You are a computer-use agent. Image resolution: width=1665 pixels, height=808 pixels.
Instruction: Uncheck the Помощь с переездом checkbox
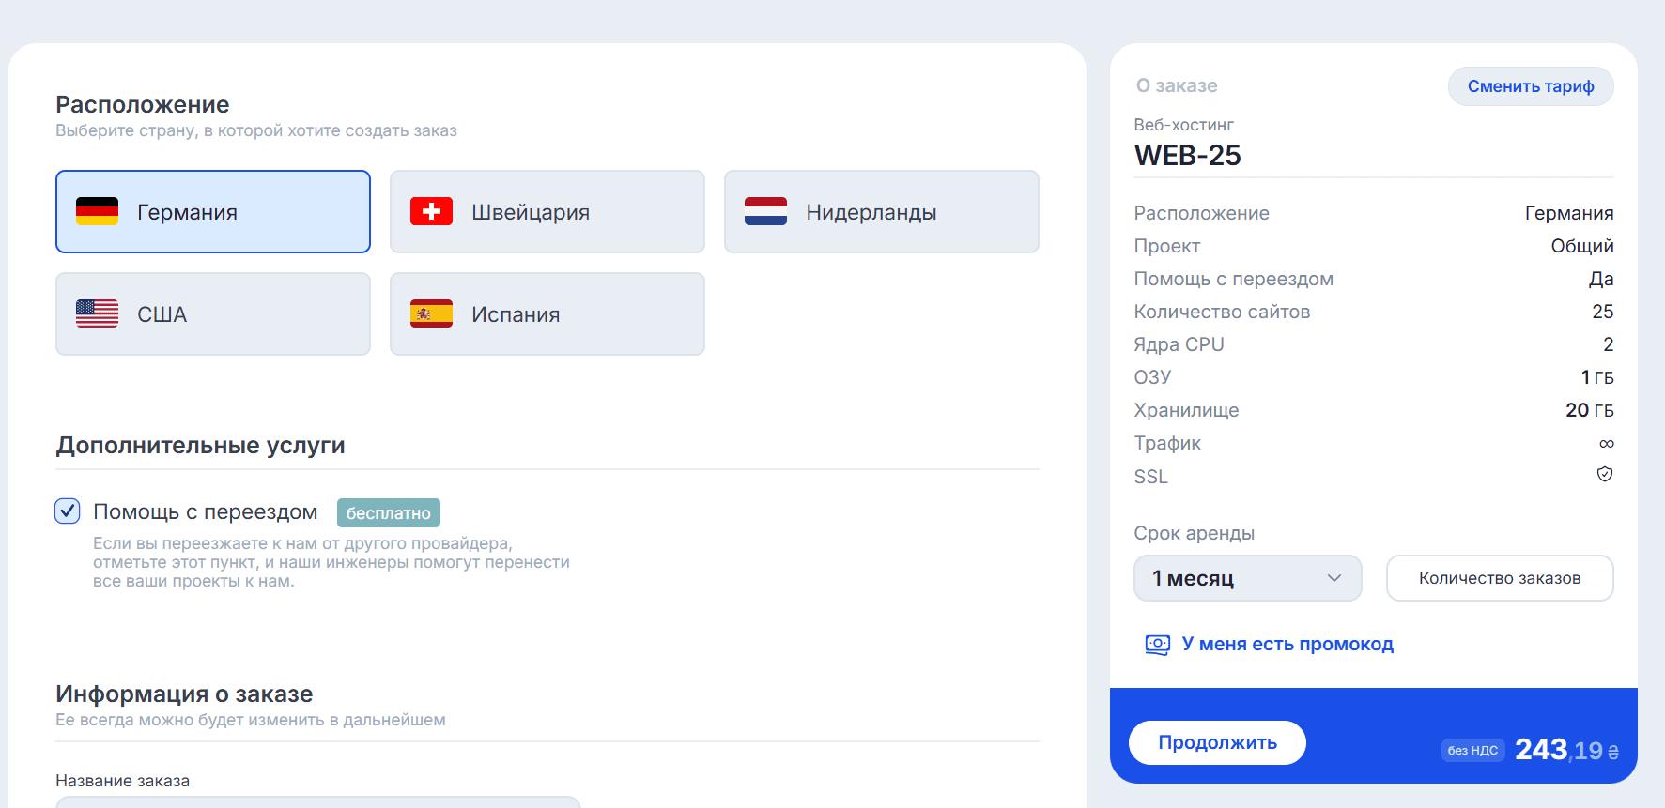click(68, 511)
